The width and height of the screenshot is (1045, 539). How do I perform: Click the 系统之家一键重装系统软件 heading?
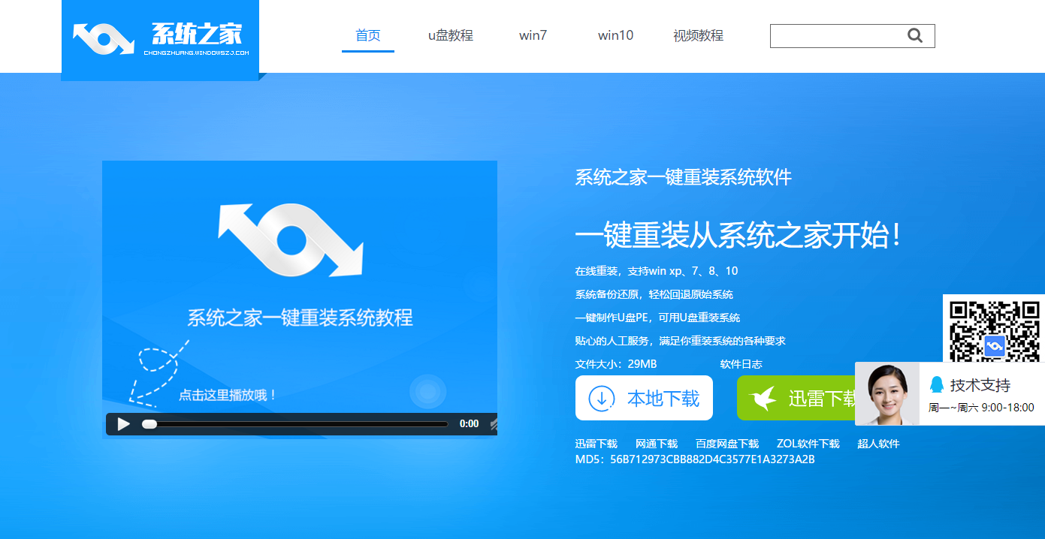coord(684,177)
